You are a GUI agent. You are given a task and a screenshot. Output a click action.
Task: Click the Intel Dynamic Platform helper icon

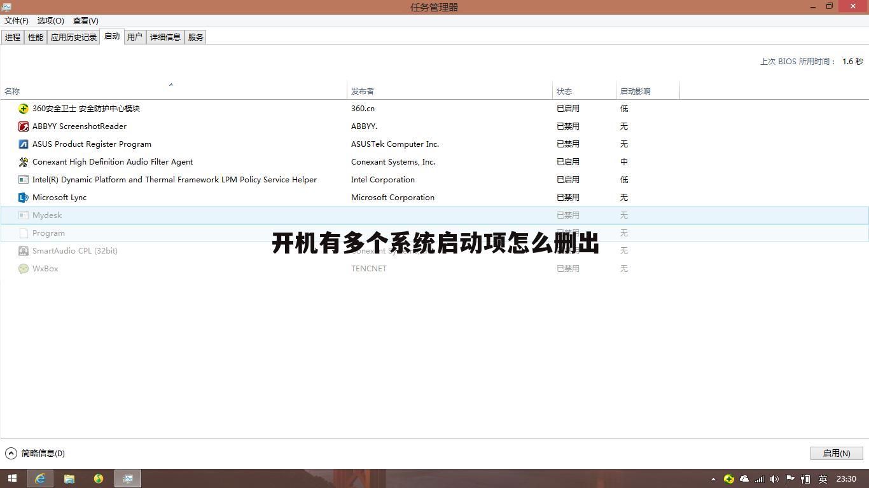click(24, 180)
